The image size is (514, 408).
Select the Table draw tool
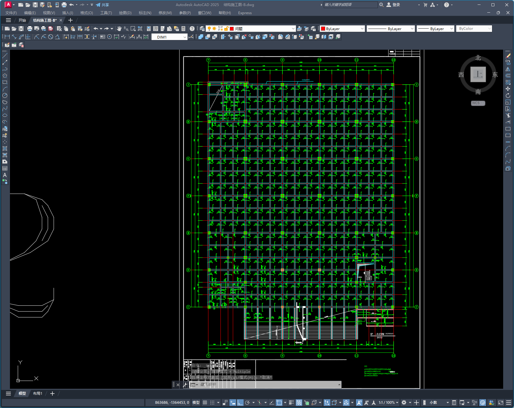pyautogui.click(x=5, y=168)
